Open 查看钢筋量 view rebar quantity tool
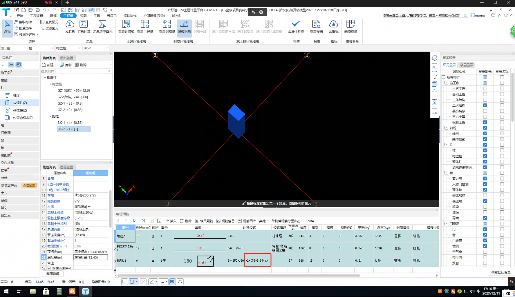The height and width of the screenshot is (297, 515). [x=167, y=27]
